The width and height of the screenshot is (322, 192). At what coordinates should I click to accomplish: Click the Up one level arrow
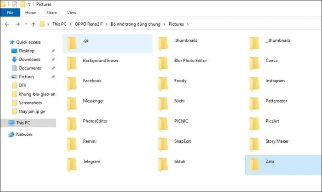[34, 24]
